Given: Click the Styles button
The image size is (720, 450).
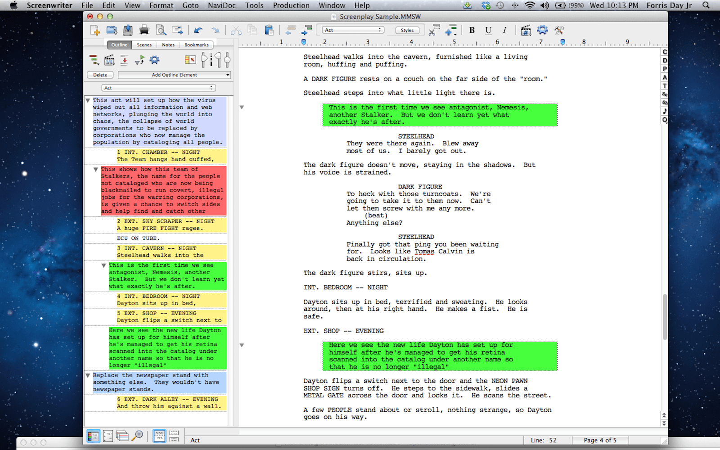Looking at the screenshot, I should pos(407,30).
